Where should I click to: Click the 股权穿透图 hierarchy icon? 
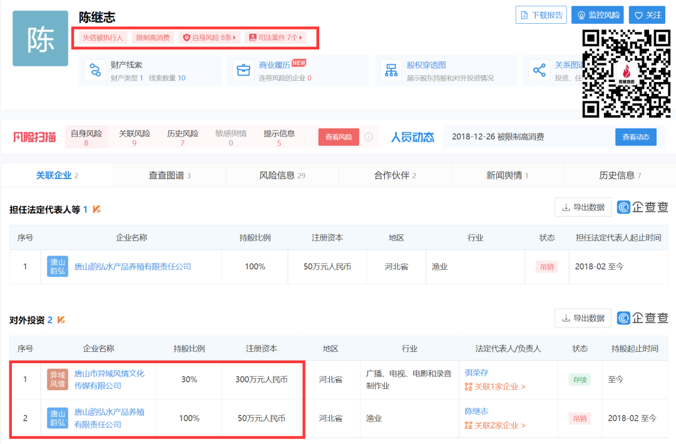[392, 70]
